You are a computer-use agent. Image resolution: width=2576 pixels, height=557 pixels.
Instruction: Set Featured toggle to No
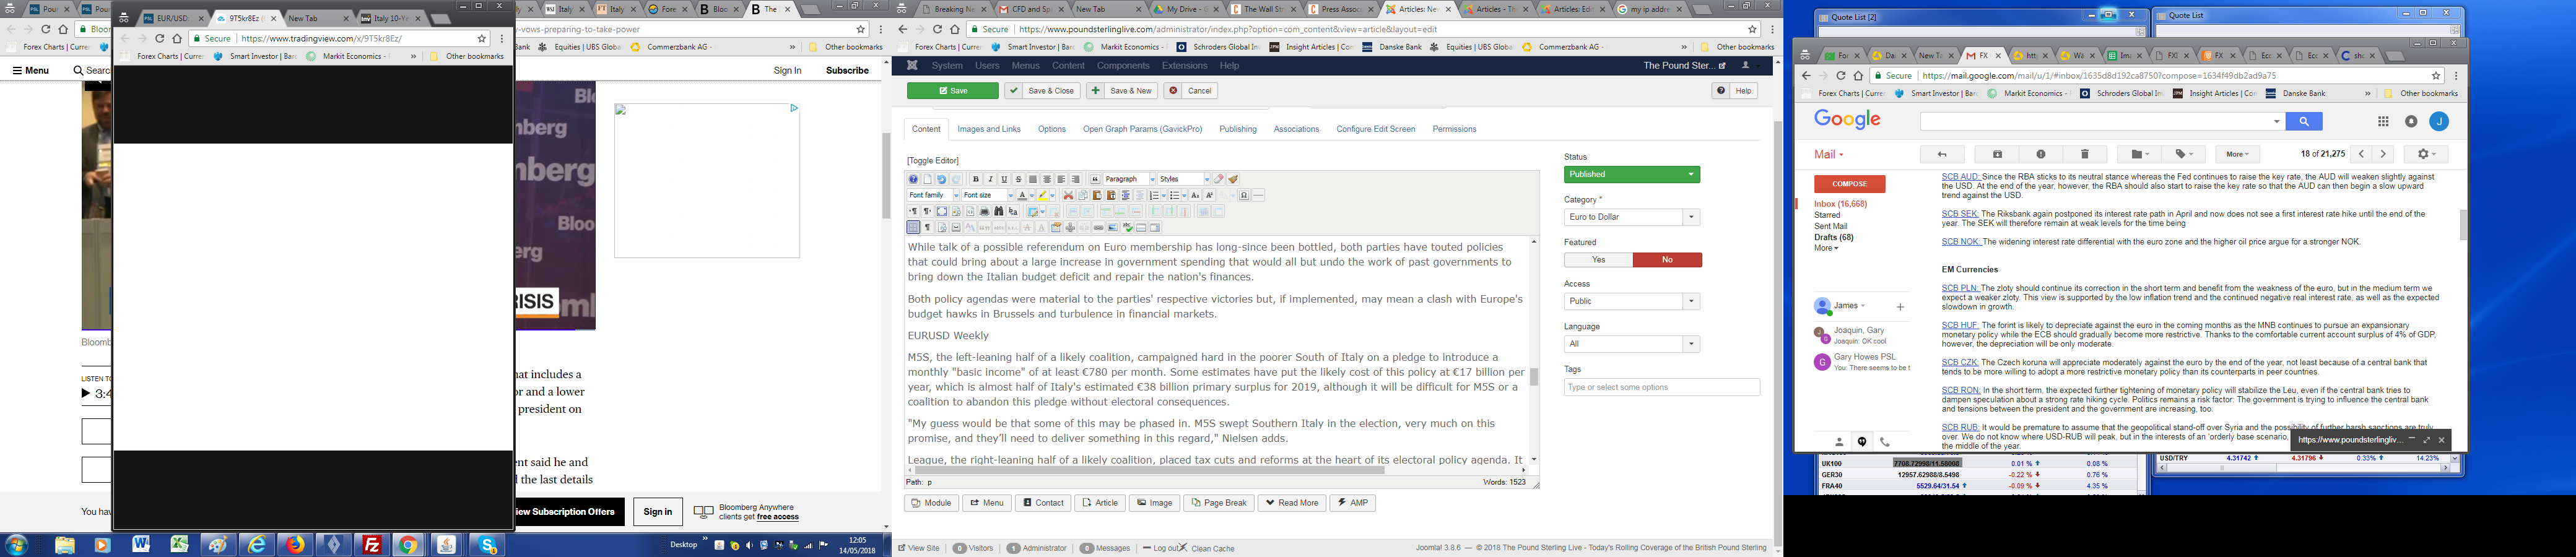point(1667,260)
